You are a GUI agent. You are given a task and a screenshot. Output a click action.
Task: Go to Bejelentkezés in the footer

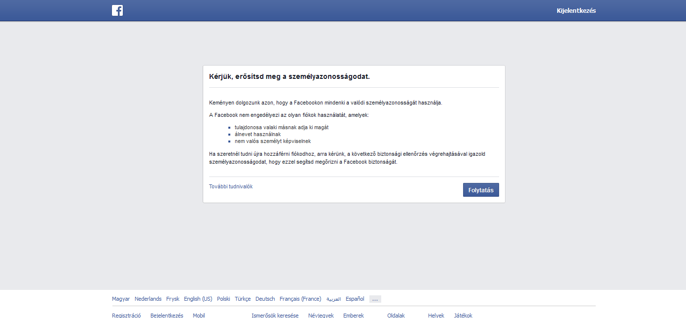[167, 315]
